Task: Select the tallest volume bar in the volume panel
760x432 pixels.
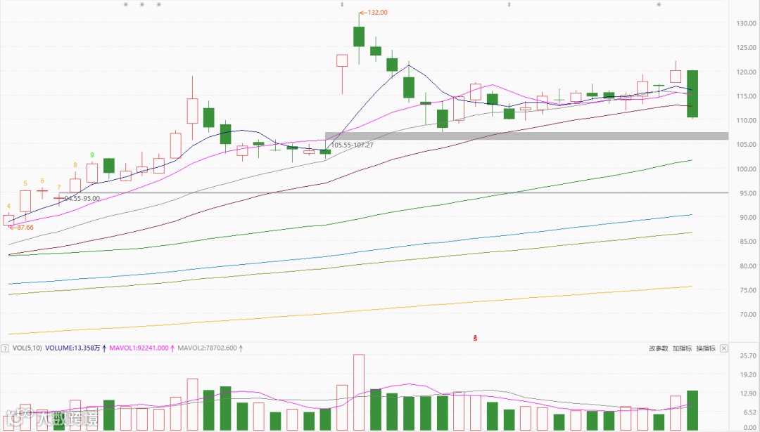Action: (359, 393)
